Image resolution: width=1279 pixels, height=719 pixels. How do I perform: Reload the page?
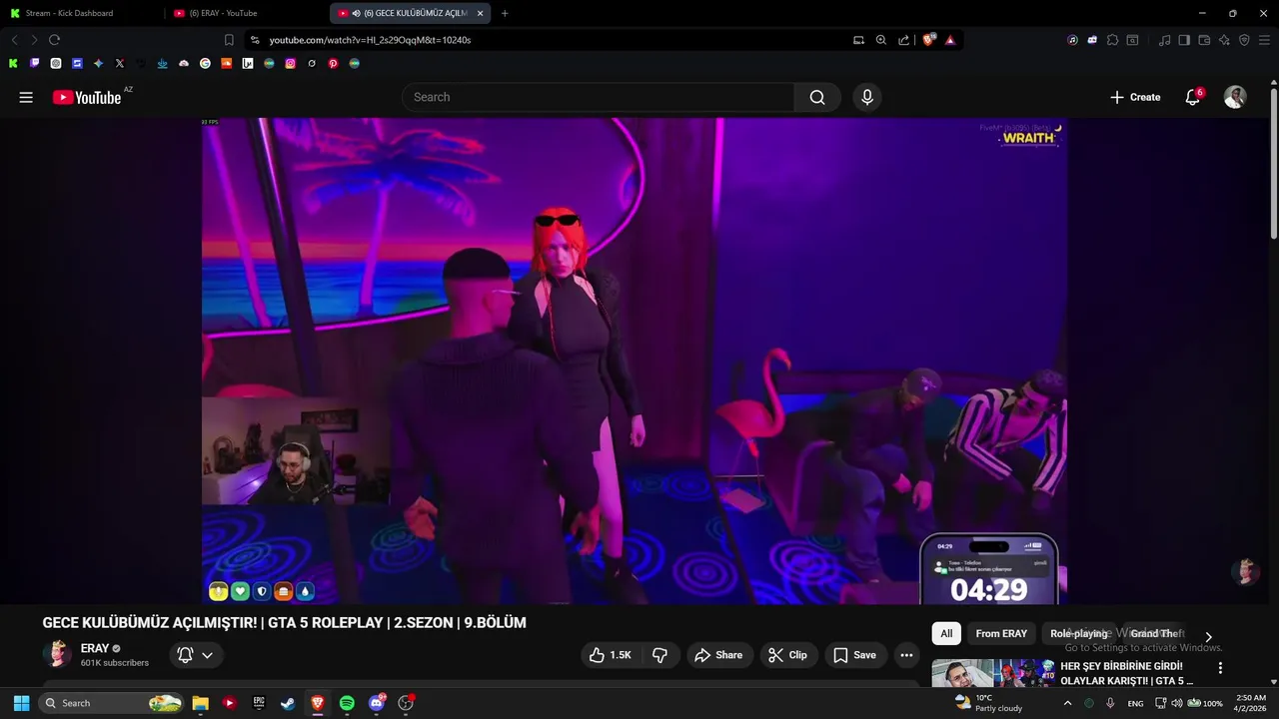(x=54, y=40)
